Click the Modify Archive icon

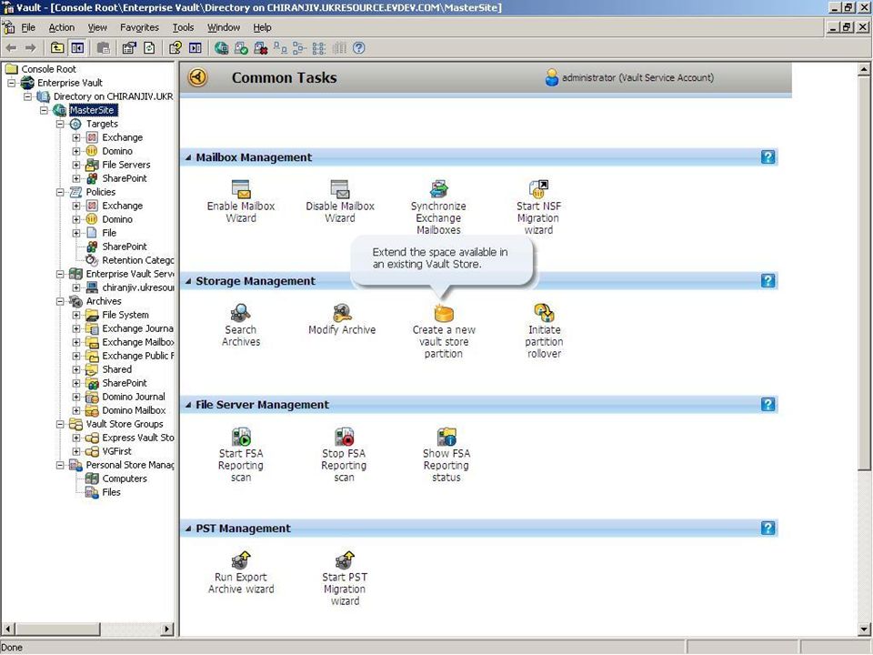click(342, 313)
